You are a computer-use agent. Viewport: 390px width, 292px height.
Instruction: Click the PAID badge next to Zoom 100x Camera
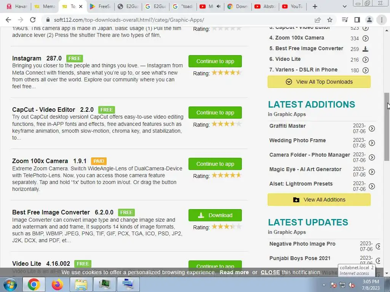pyautogui.click(x=99, y=161)
